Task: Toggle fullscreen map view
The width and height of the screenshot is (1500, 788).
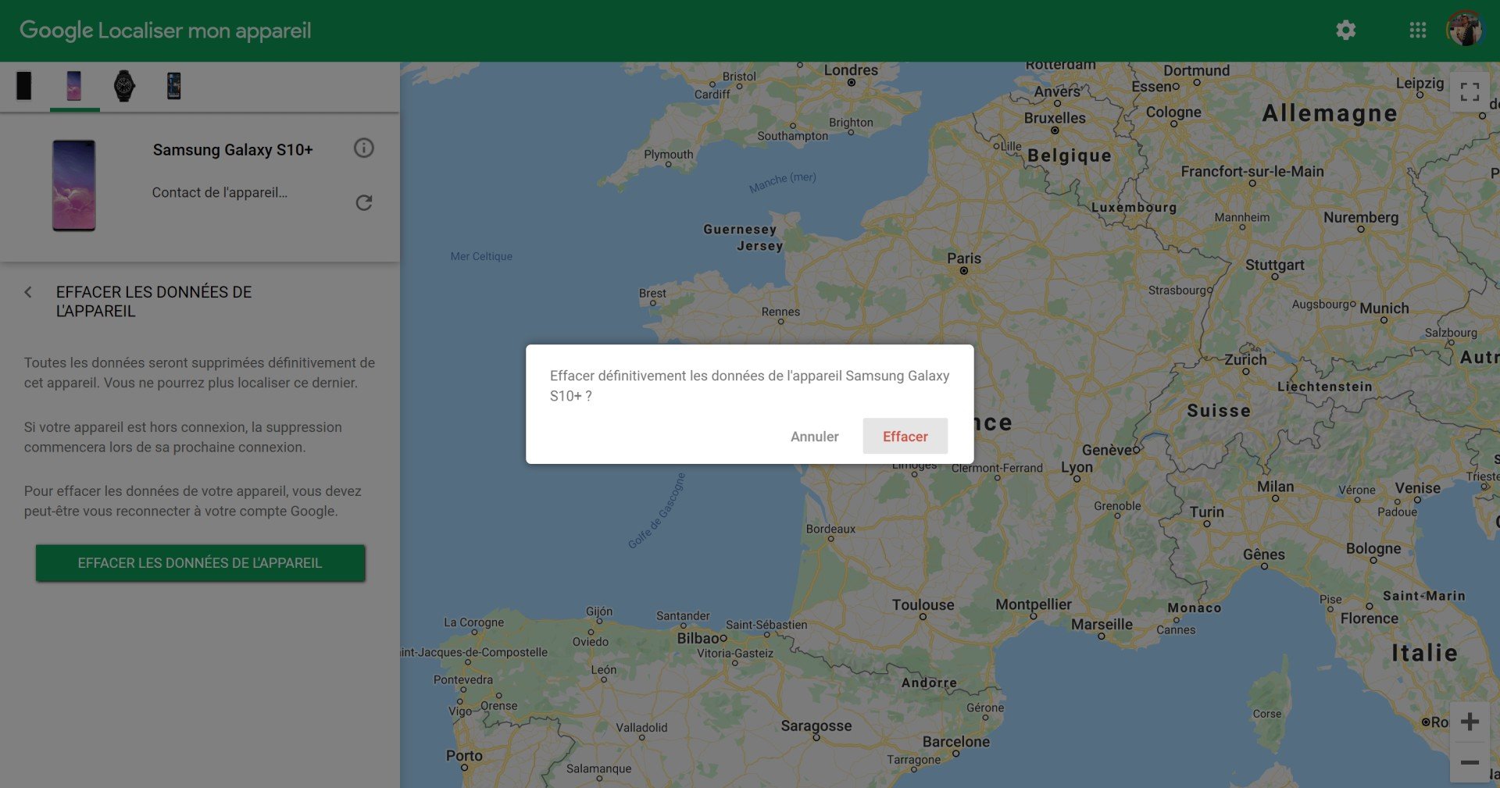Action: click(x=1470, y=92)
